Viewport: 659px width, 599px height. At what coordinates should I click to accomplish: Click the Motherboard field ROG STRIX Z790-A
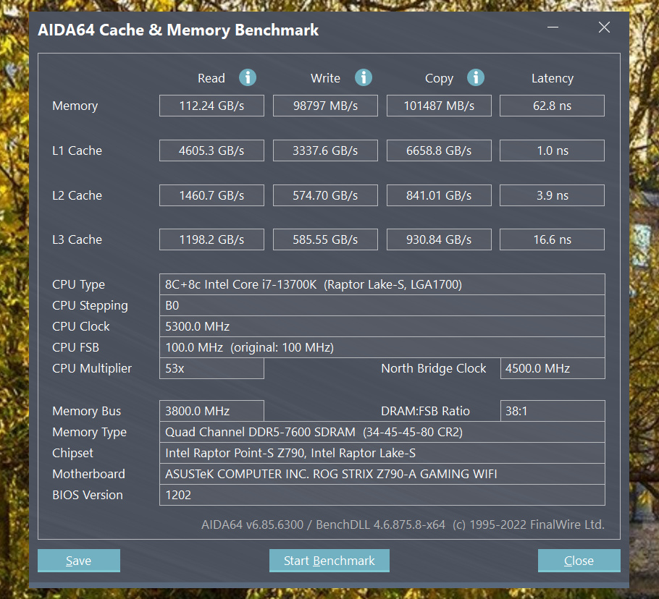click(x=382, y=474)
